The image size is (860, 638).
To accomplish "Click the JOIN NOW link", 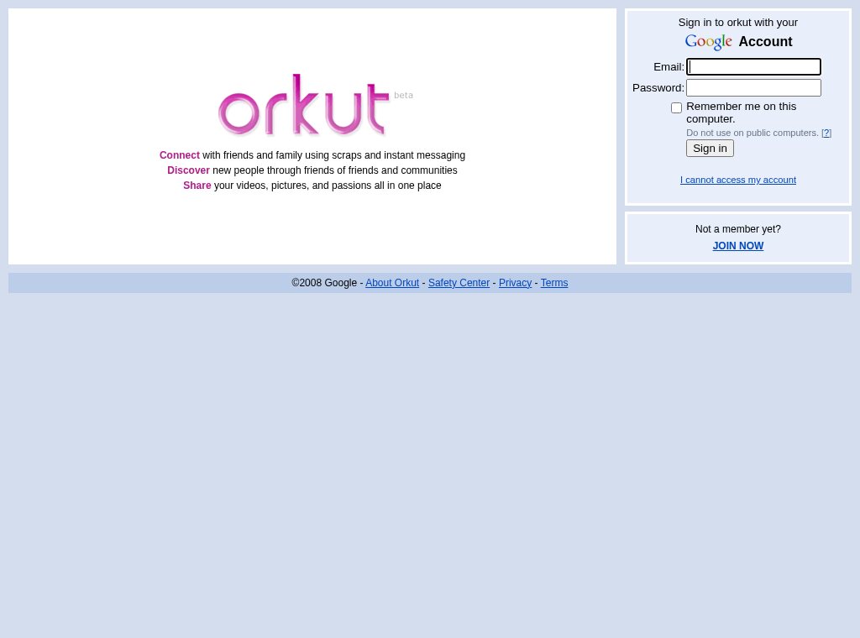I will [x=737, y=246].
